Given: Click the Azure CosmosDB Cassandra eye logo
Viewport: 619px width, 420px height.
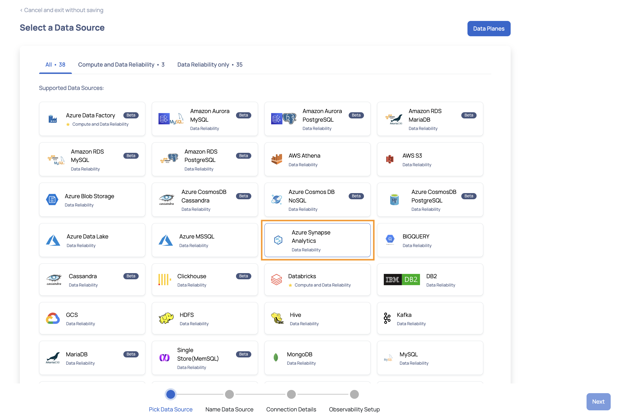Looking at the screenshot, I should pos(167,200).
